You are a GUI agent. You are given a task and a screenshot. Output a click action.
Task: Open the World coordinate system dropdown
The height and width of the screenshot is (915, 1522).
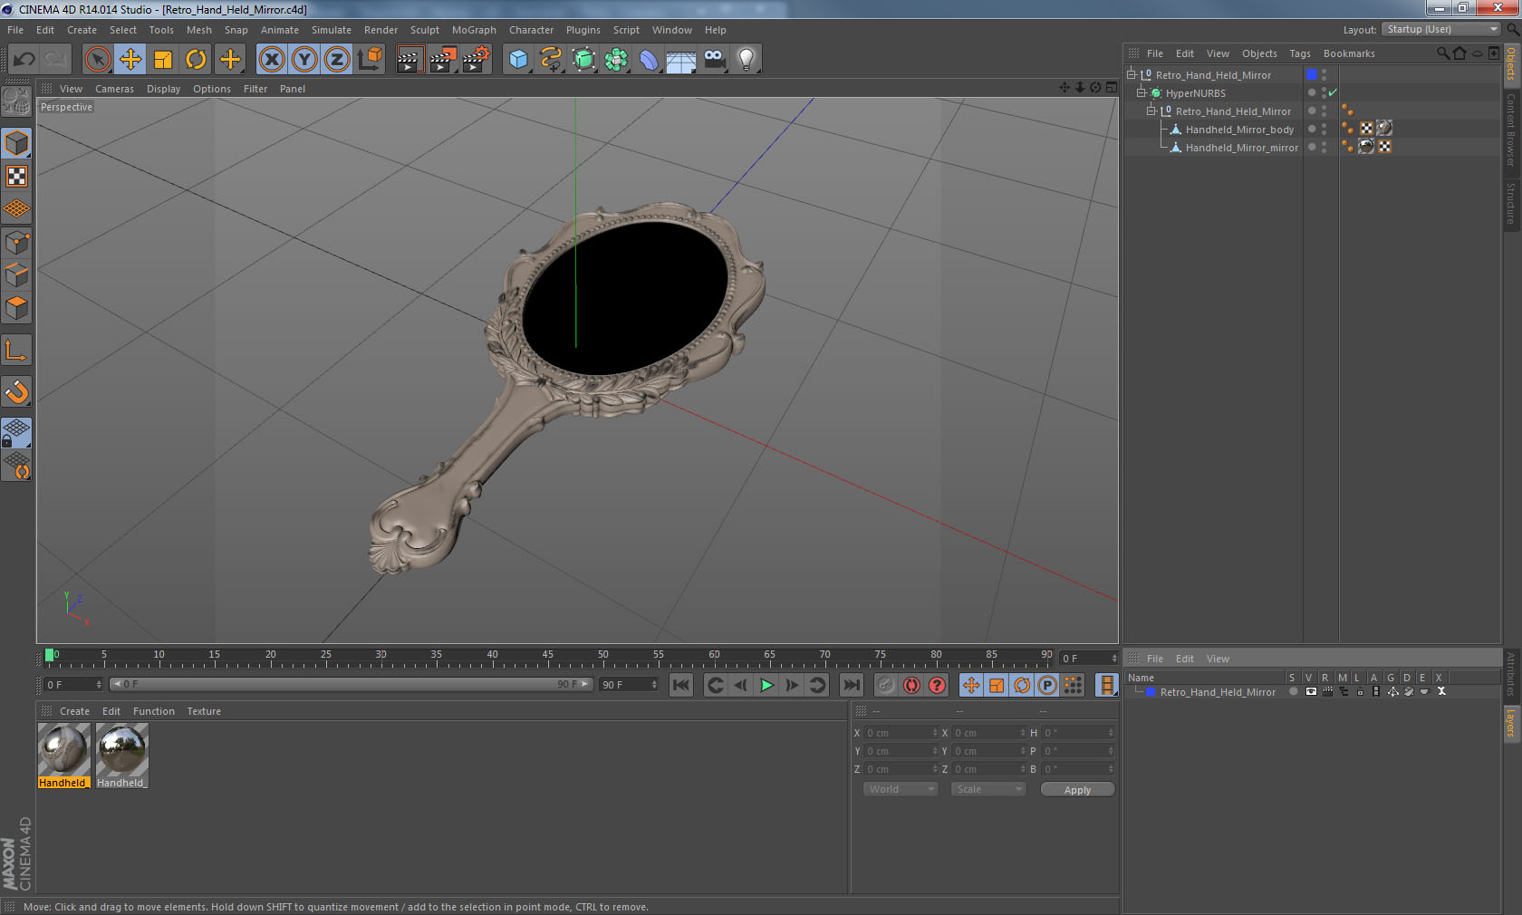click(901, 789)
